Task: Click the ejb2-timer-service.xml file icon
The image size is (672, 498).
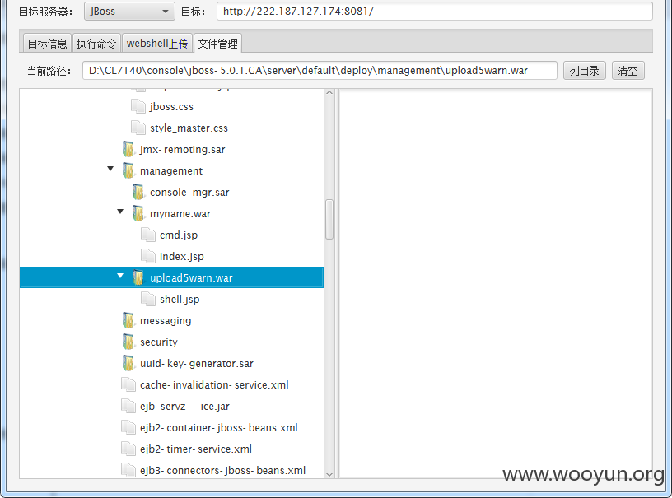Action: (128, 449)
